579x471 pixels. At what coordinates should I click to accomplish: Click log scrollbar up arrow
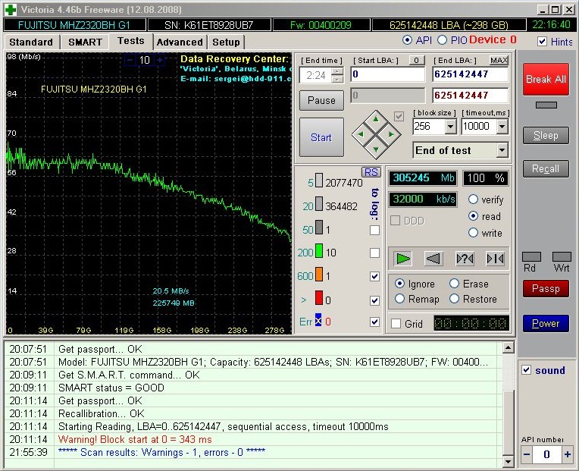coord(508,347)
